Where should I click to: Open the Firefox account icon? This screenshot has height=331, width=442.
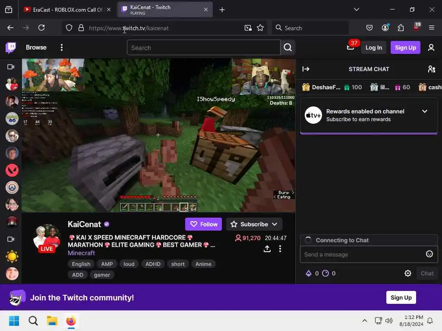[x=385, y=28]
